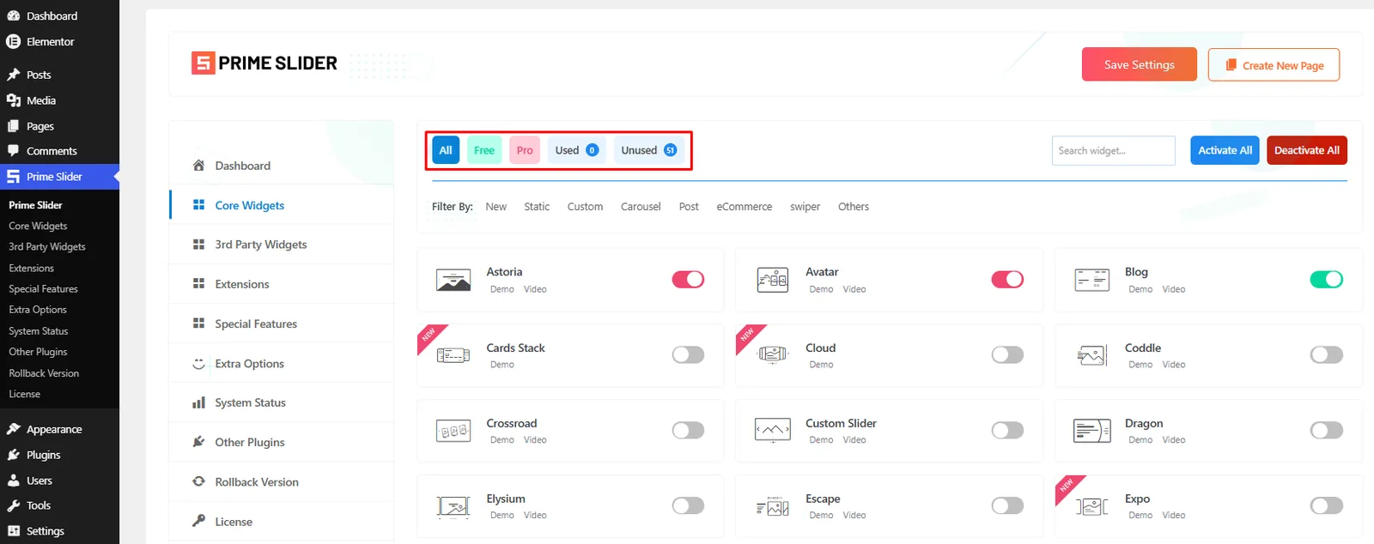Click the Settings icon in WordPress sidebar
Screen dimensions: 1374x544
click(13, 531)
